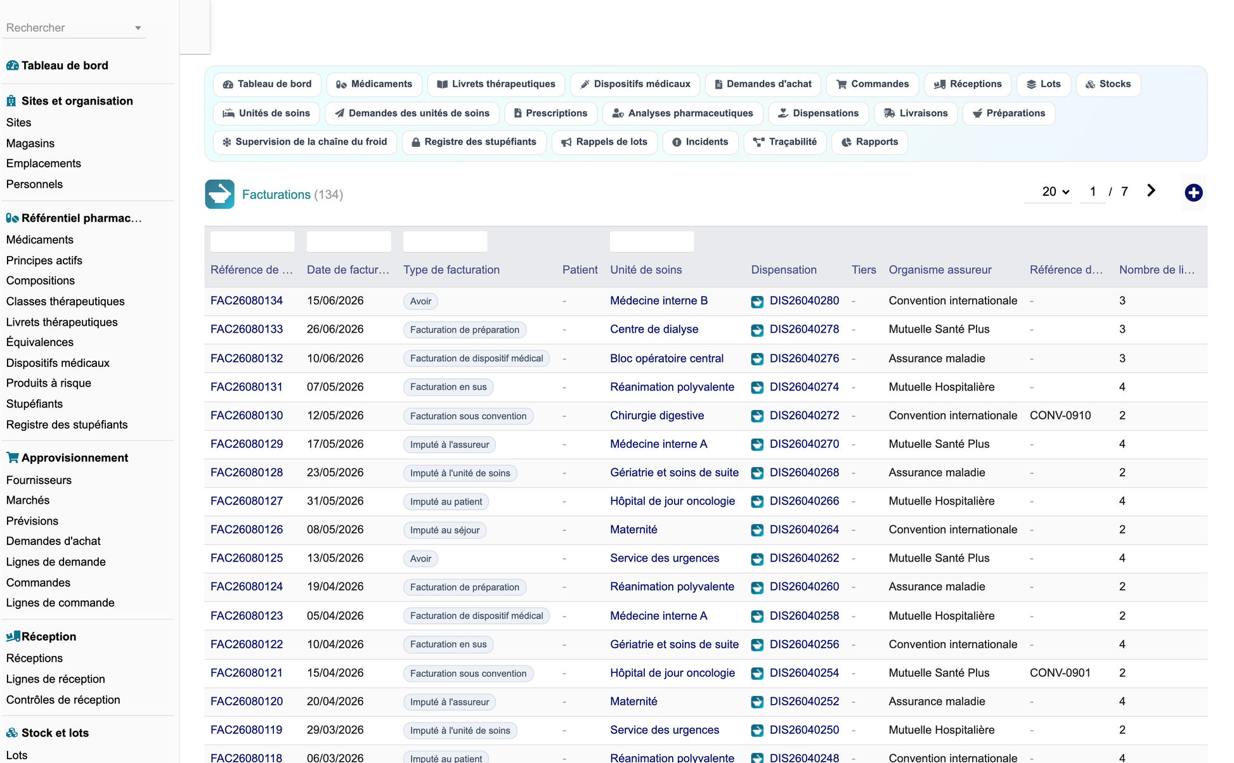The width and height of the screenshot is (1234, 763).
Task: Click dispensation icon beside DIS26040266
Action: coord(757,501)
